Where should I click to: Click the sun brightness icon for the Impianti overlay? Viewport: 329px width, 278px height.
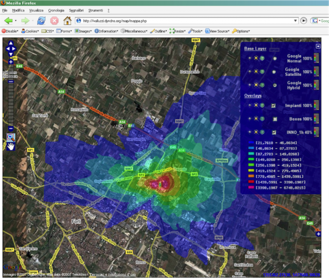click(256, 105)
